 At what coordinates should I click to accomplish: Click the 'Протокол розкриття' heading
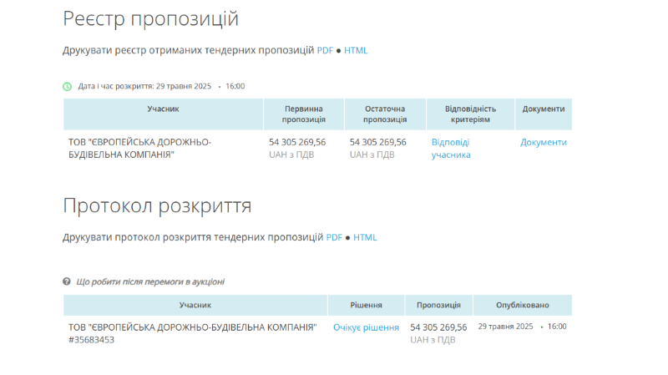(157, 205)
